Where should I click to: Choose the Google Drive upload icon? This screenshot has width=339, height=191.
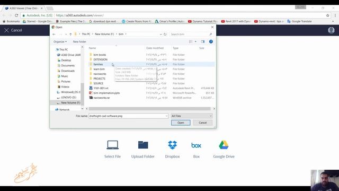(x=224, y=145)
